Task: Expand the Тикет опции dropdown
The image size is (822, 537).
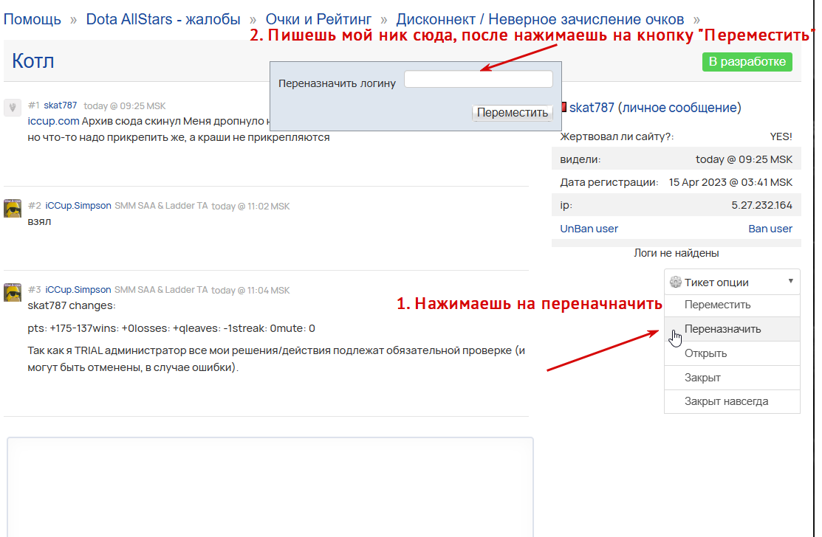Action: tap(732, 282)
